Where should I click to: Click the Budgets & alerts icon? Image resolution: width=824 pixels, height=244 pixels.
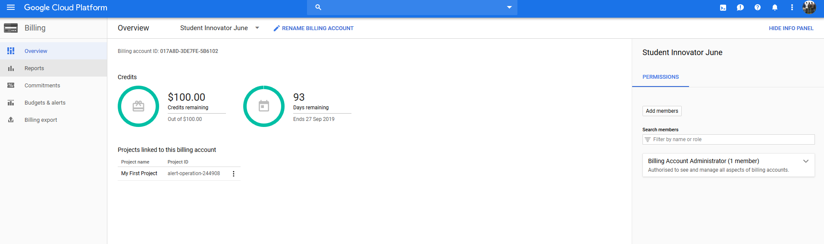tap(11, 102)
